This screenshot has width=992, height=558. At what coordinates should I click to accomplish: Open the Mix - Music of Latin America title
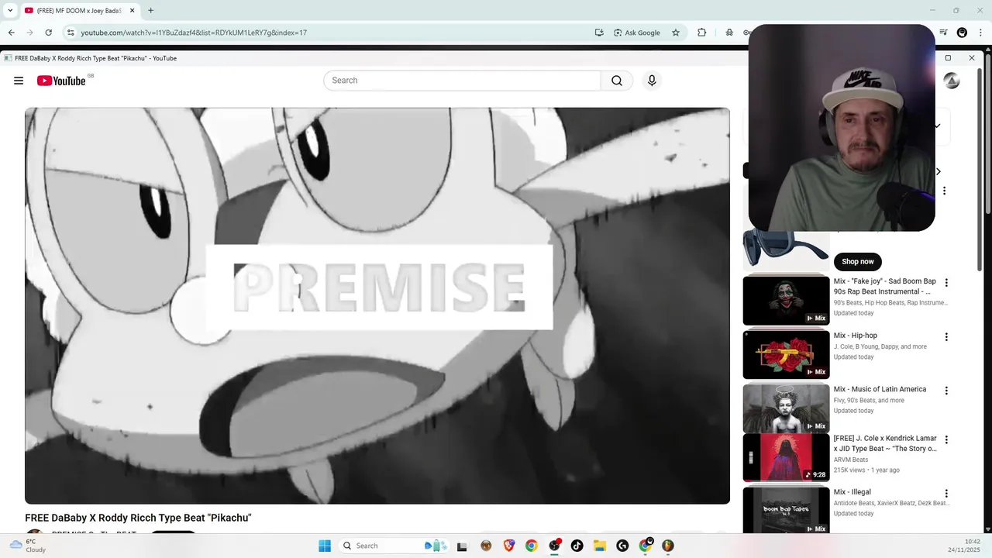tap(880, 389)
